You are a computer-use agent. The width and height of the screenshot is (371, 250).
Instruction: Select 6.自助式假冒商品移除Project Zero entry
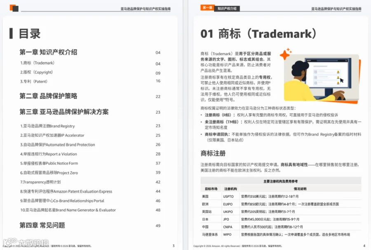(x=49, y=173)
